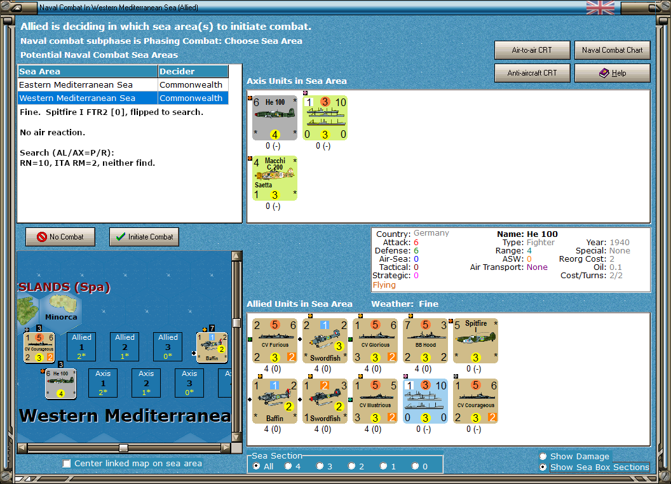Image resolution: width=671 pixels, height=484 pixels.
Task: Pick the Swordfish counter beside CV Illustrious
Action: click(x=325, y=401)
